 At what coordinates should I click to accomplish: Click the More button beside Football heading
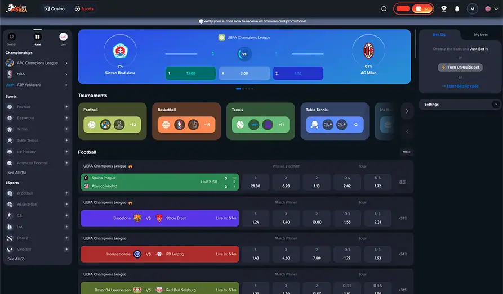tap(406, 152)
